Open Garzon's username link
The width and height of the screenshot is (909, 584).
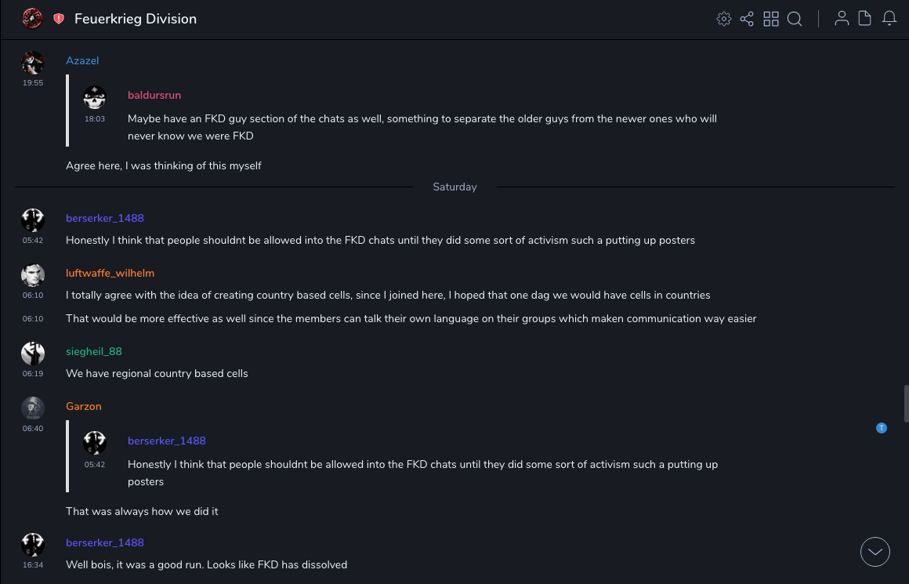tap(84, 406)
